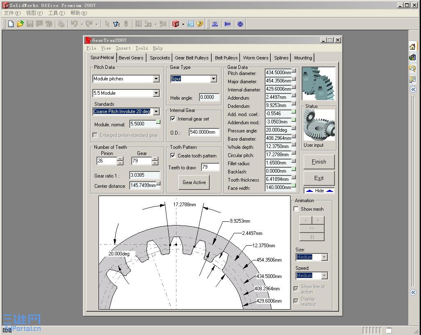Uncheck the Internal gear set checkbox
Image resolution: width=421 pixels, height=335 pixels.
(x=173, y=119)
